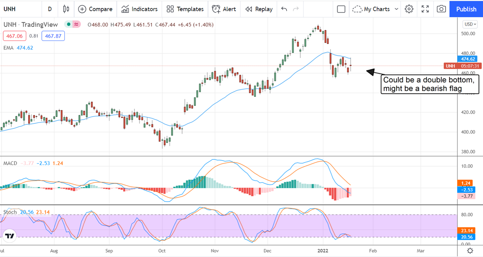The height and width of the screenshot is (257, 483).
Task: Click the blue 474.62 EMA price label
Action: [469, 59]
